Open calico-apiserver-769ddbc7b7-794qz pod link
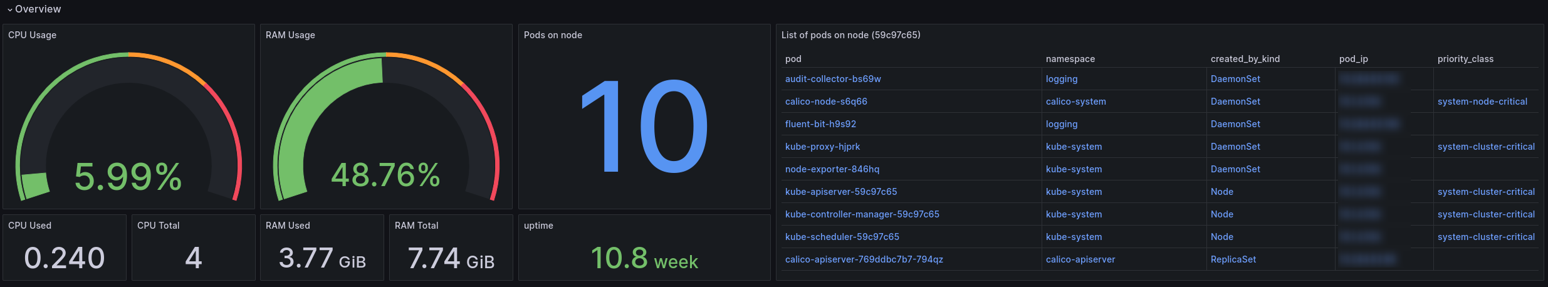The height and width of the screenshot is (287, 1548). point(864,259)
